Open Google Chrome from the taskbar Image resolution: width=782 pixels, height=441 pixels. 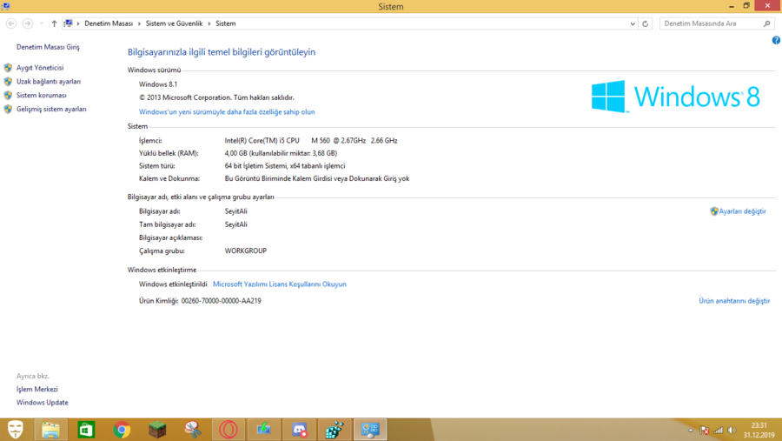click(122, 429)
